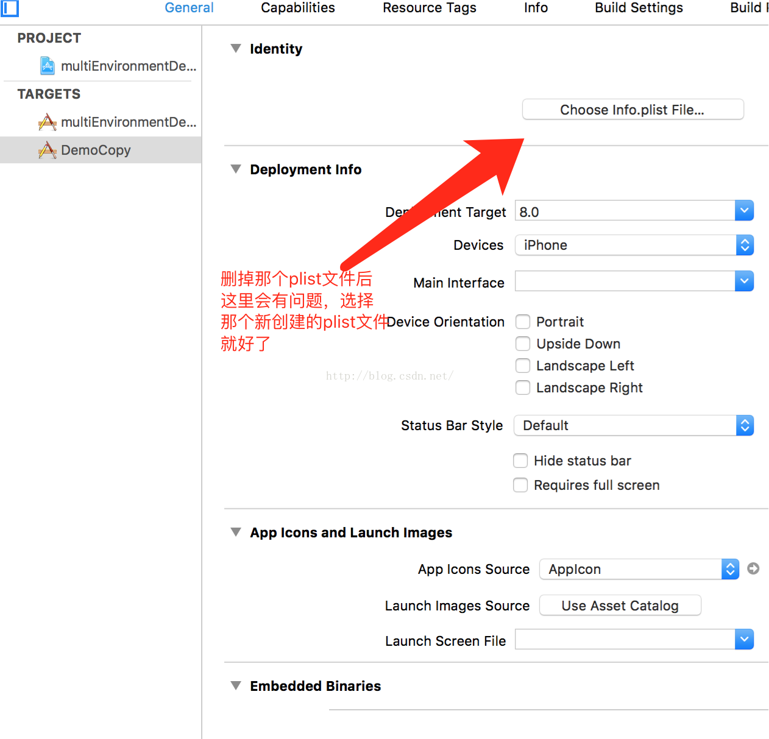Check Hide status bar option
The width and height of the screenshot is (769, 739).
click(x=520, y=461)
